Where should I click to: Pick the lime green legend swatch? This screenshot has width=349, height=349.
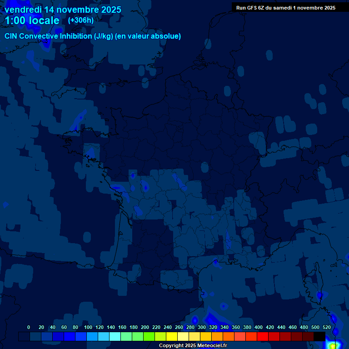pos(149,337)
